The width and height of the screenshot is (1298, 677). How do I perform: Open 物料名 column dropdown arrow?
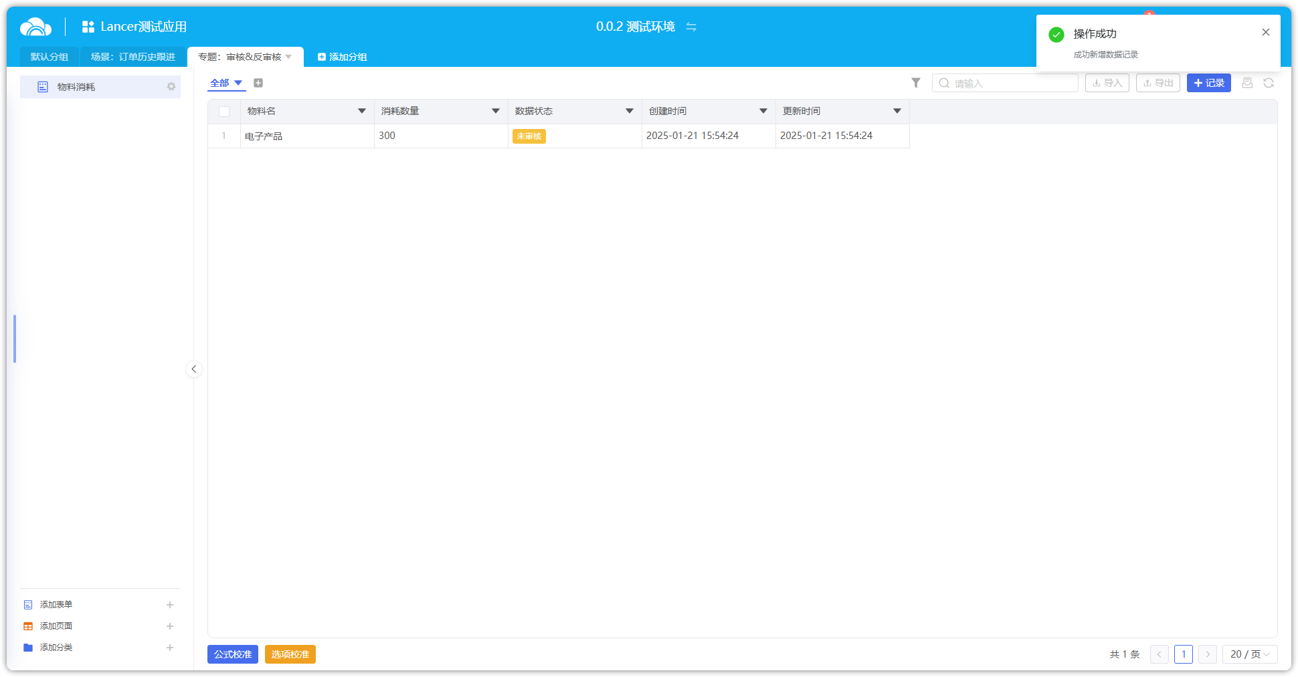[x=362, y=111]
